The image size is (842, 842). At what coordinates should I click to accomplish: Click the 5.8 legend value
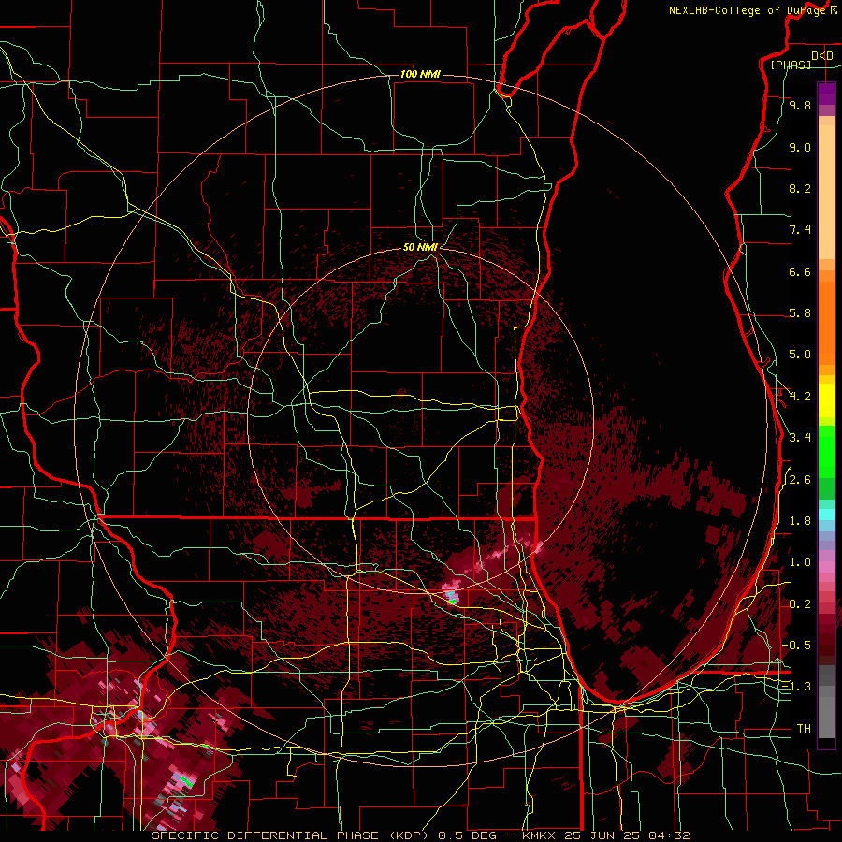tap(800, 313)
